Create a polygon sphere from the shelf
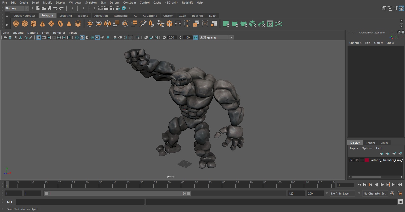This screenshot has width=405, height=212. (x=16, y=24)
